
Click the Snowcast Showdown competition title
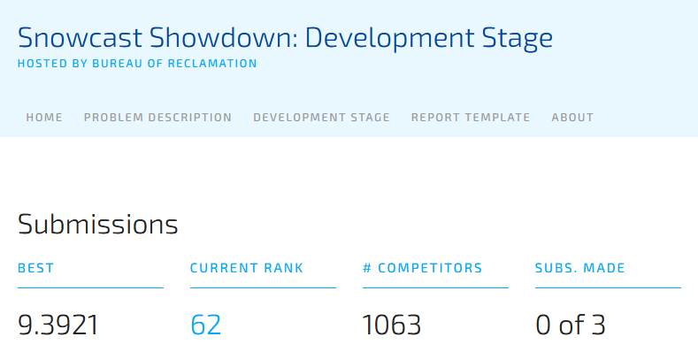tap(286, 38)
